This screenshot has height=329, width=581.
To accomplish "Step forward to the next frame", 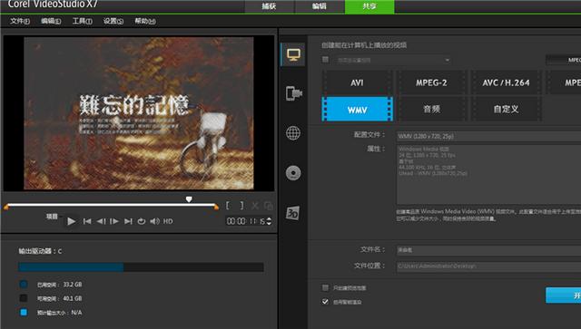I will (114, 221).
